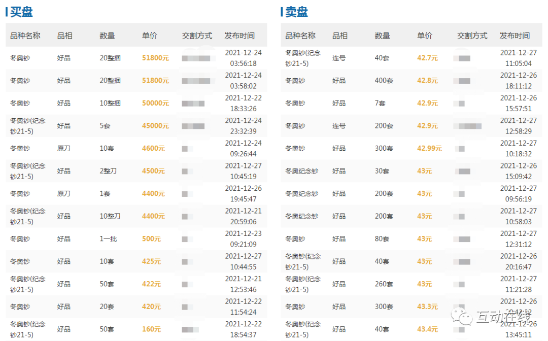Image resolution: width=548 pixels, height=341 pixels.
Task: Click the 43.4元 sell price
Action: (427, 329)
